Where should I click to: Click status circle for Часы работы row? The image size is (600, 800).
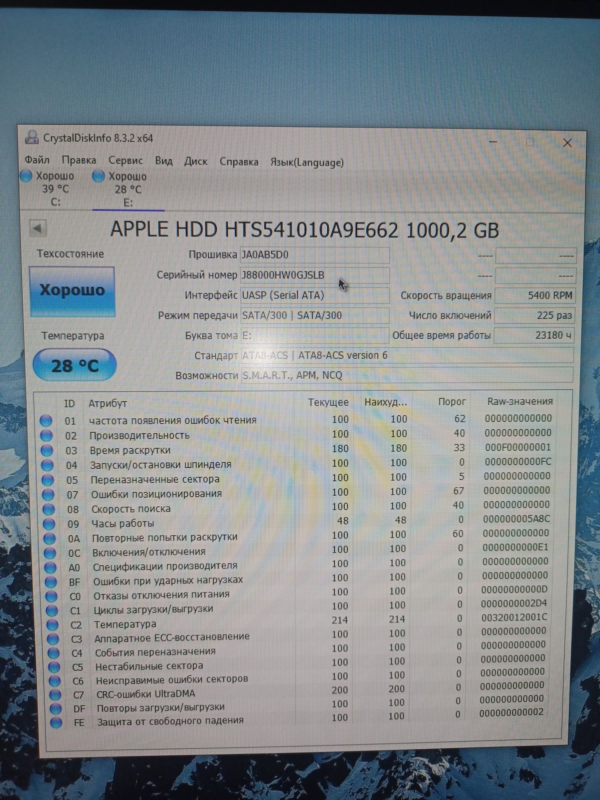coord(49,524)
